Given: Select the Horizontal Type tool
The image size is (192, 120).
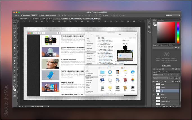Looking at the screenshot, I should click(14, 71).
